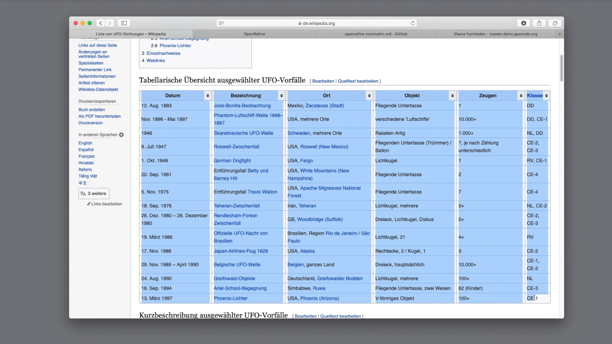
Task: Open Belgische UFO-Welle link
Action: click(x=237, y=264)
